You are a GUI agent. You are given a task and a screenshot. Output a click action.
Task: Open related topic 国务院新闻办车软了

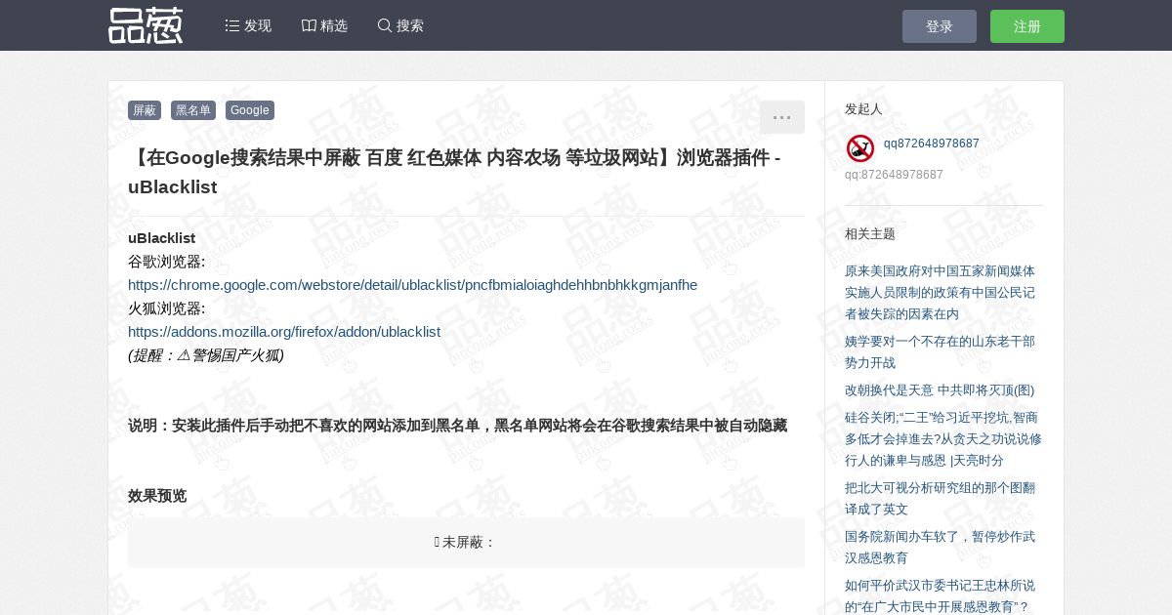941,547
